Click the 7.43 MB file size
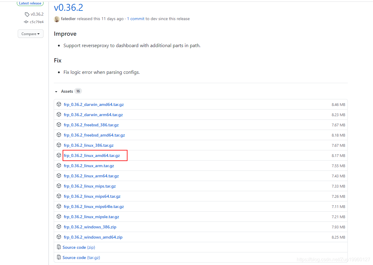Screen dimensions: 373x265 (x=338, y=176)
